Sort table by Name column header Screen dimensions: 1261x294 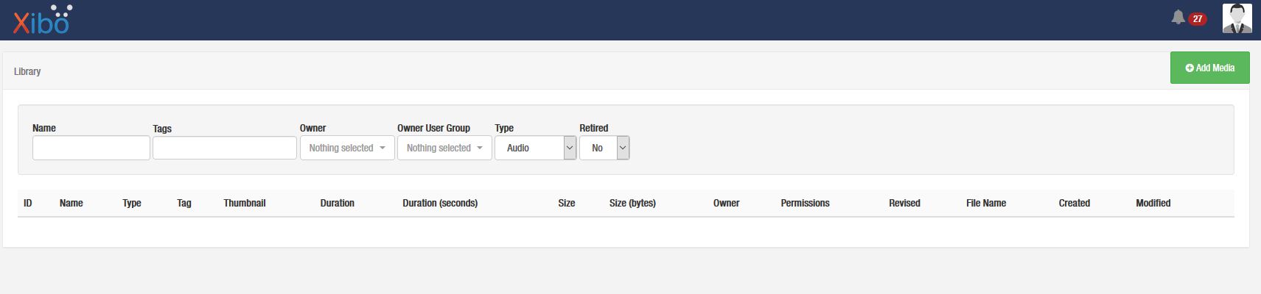71,203
